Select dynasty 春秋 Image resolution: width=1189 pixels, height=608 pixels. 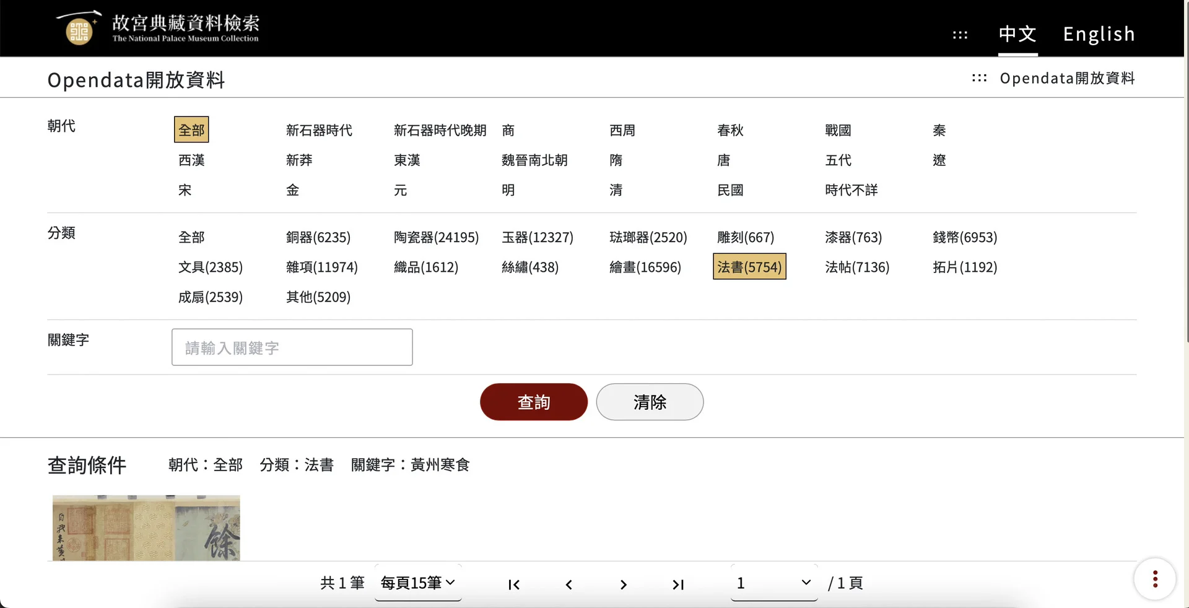(730, 130)
